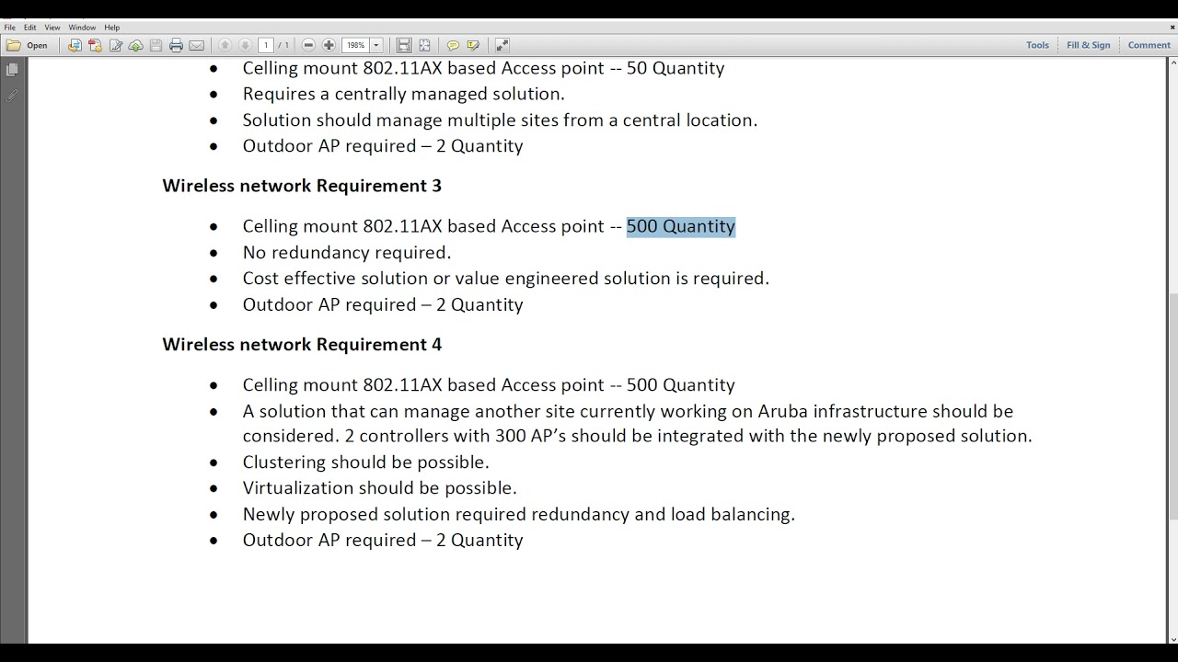Click text 'Requires a centrally managed solution.'
Screen dimensions: 1178x662
[404, 94]
